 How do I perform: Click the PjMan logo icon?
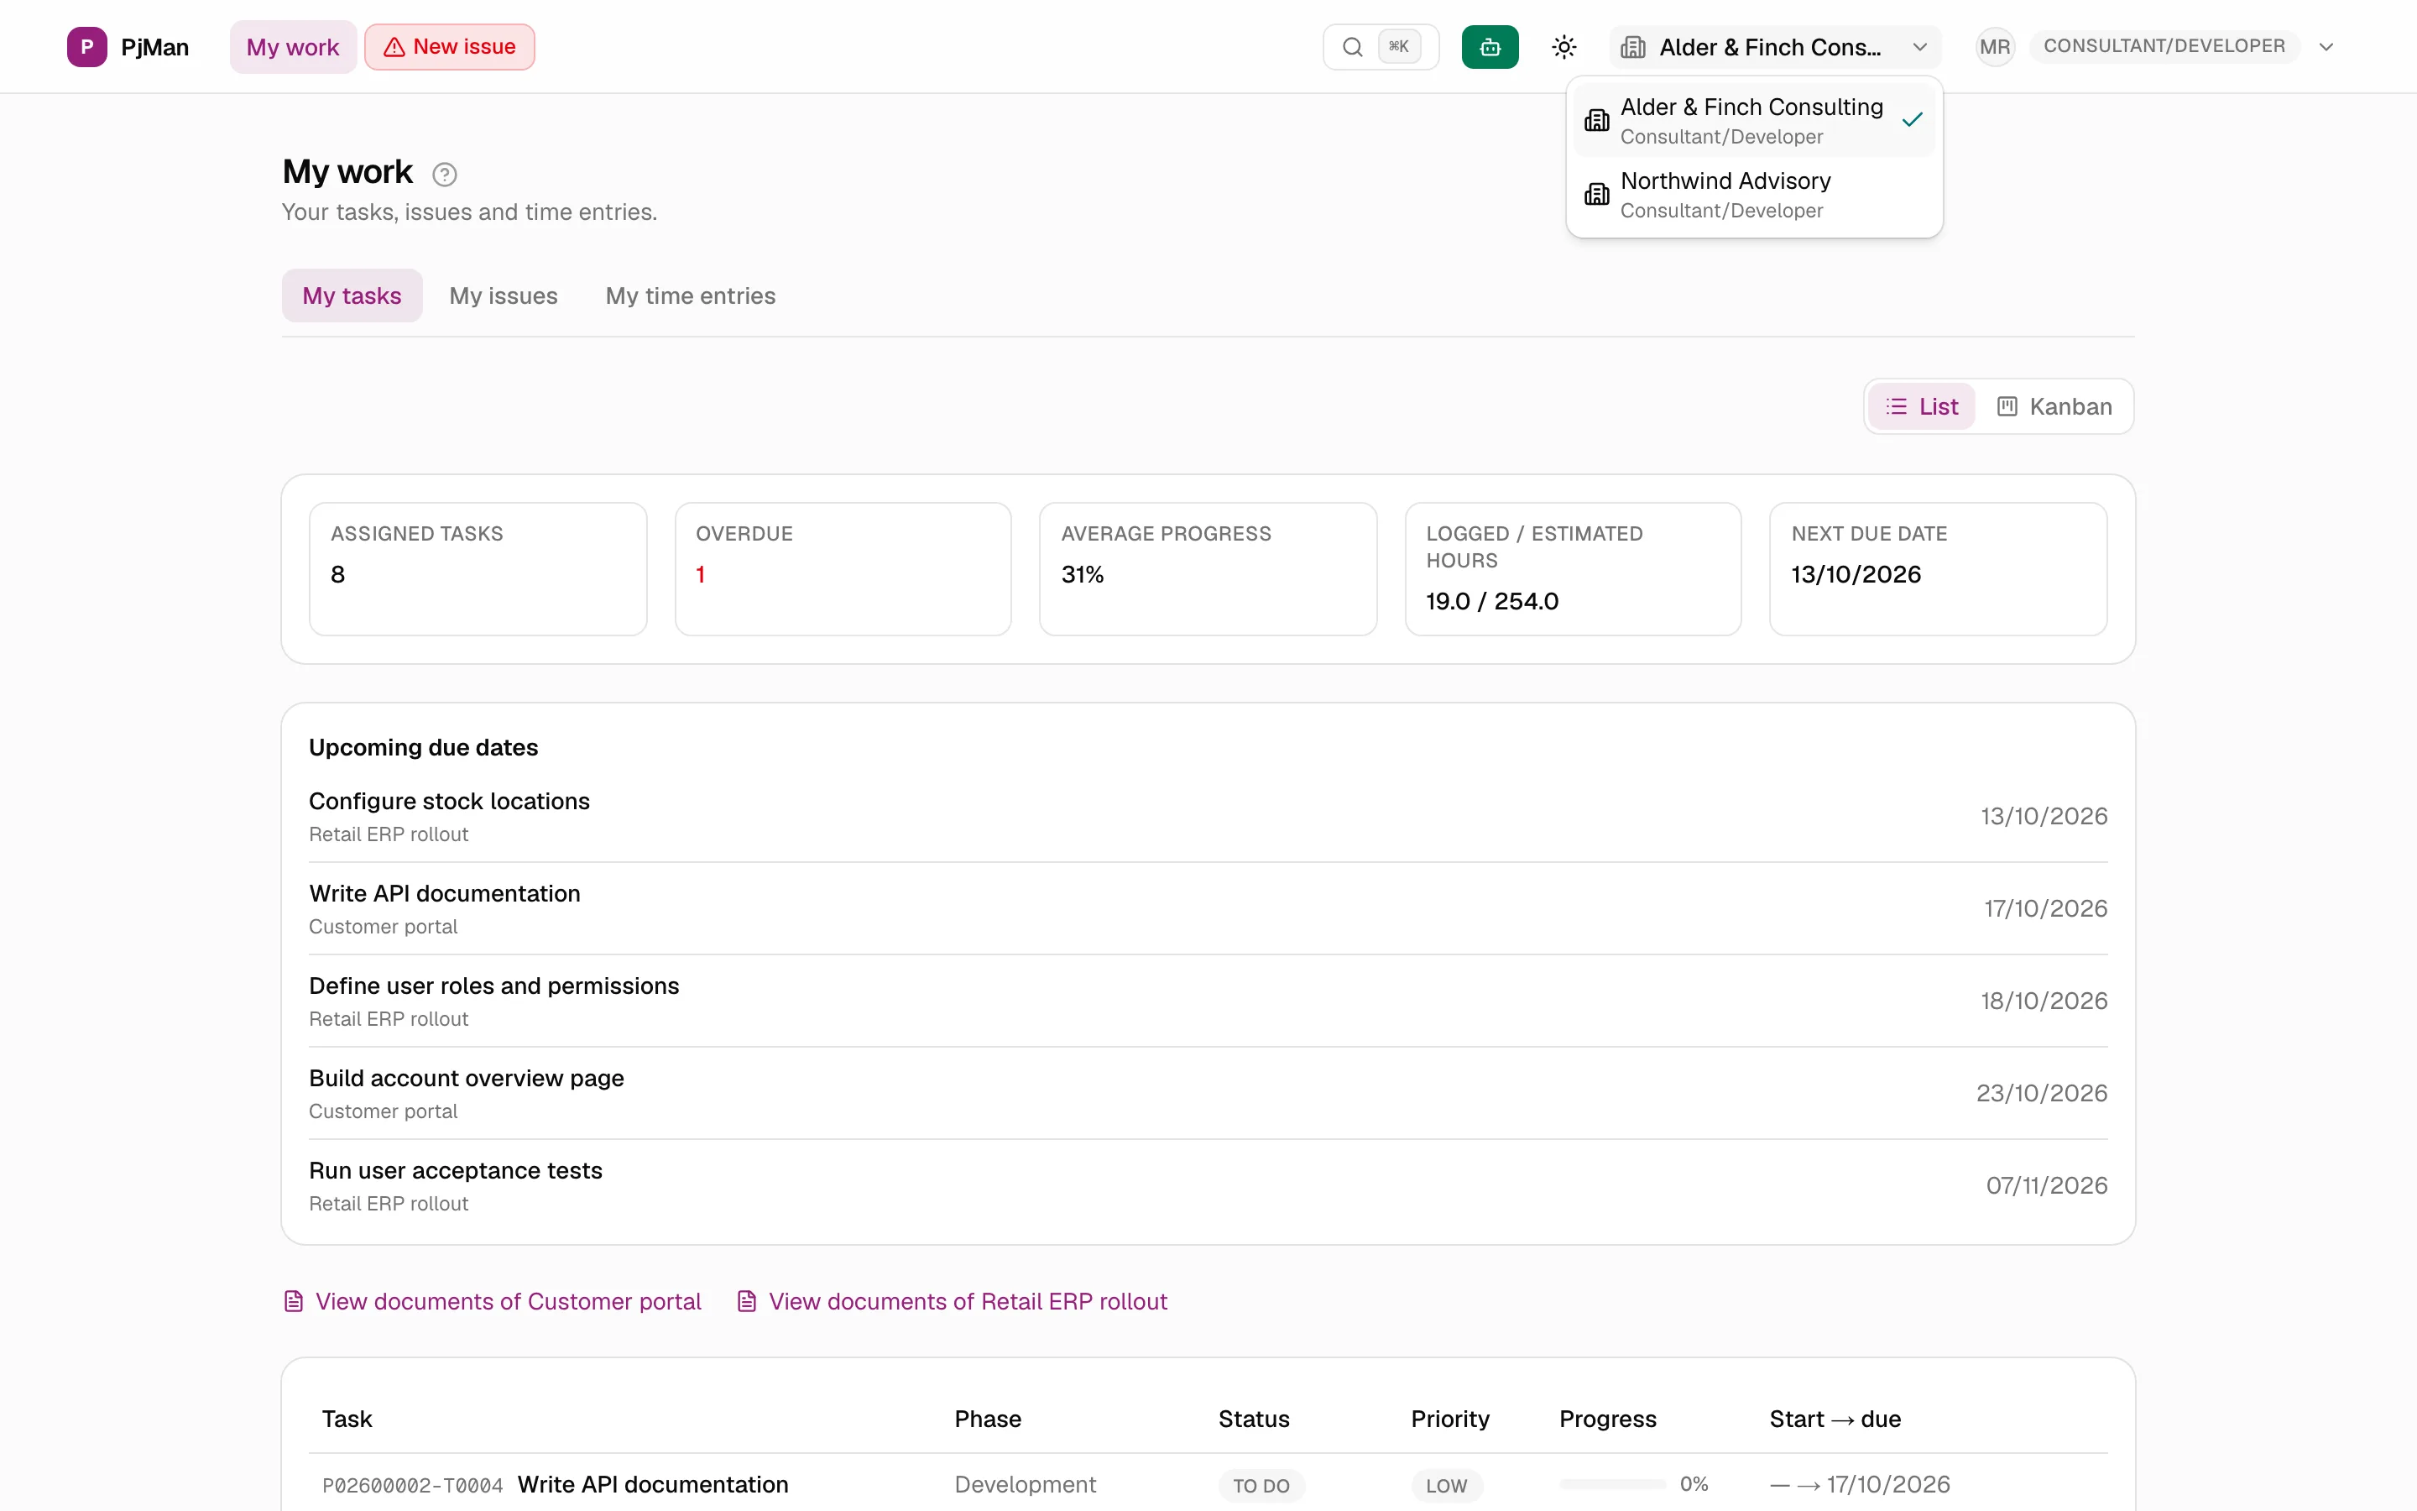pos(87,47)
